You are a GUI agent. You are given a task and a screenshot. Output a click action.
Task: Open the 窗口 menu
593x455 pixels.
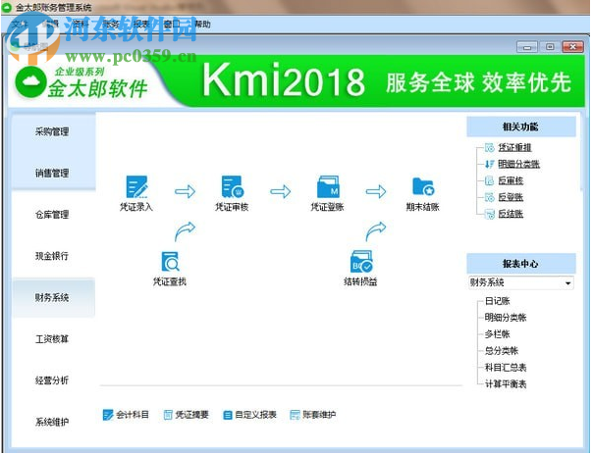[172, 25]
